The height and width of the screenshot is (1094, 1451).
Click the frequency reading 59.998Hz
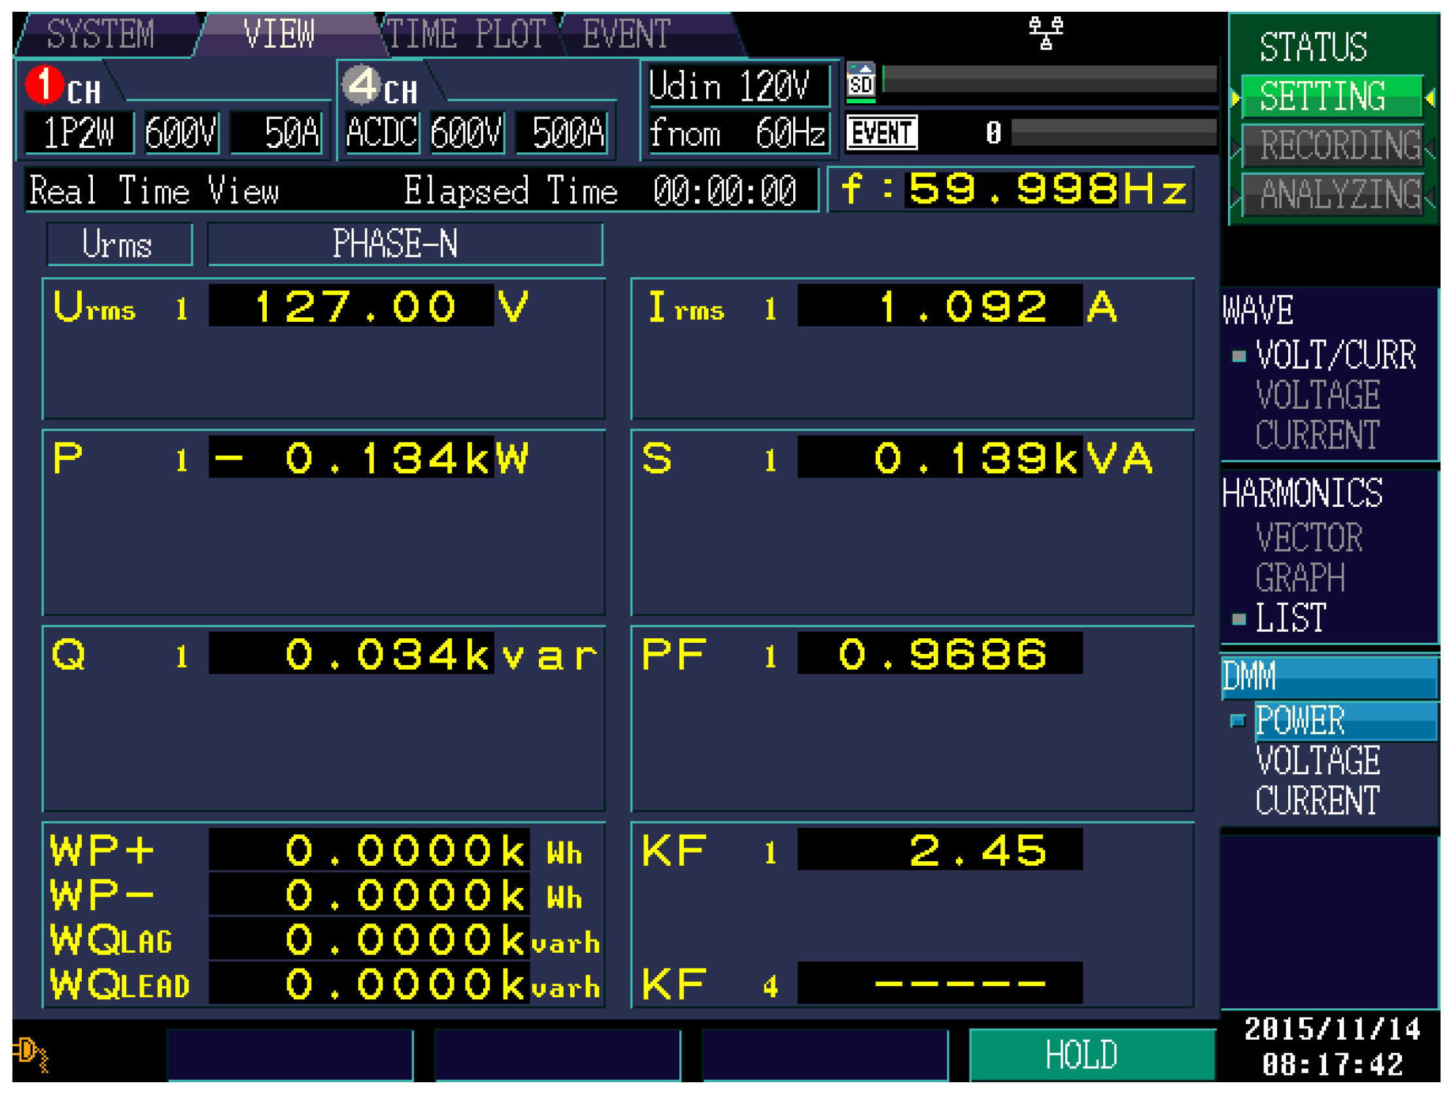(x=1010, y=190)
